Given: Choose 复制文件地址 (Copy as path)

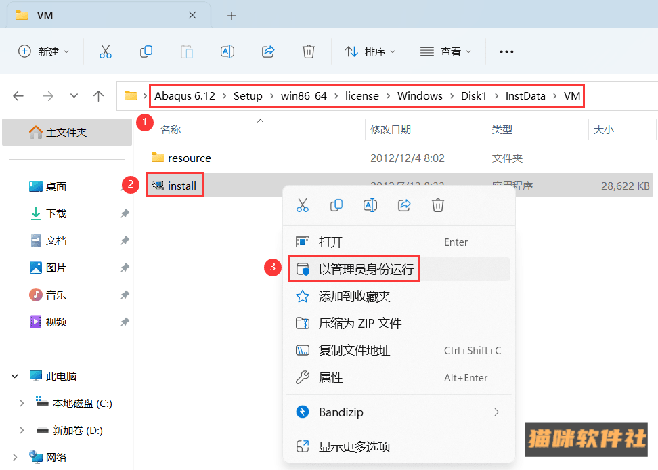Looking at the screenshot, I should 399,350.
